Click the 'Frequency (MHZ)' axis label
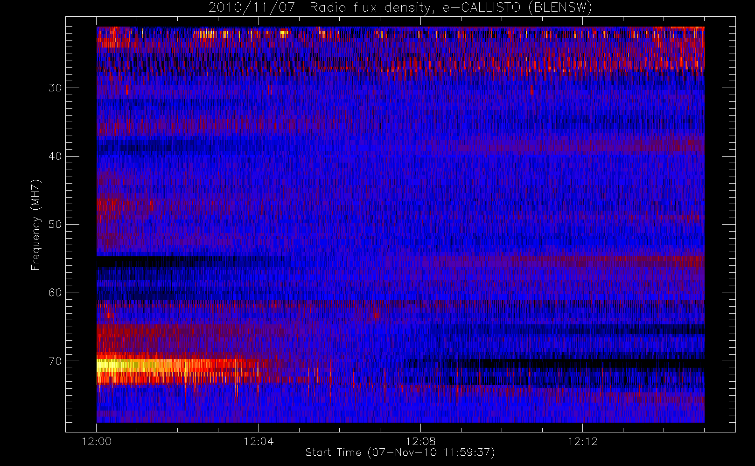755x466 pixels. click(36, 225)
